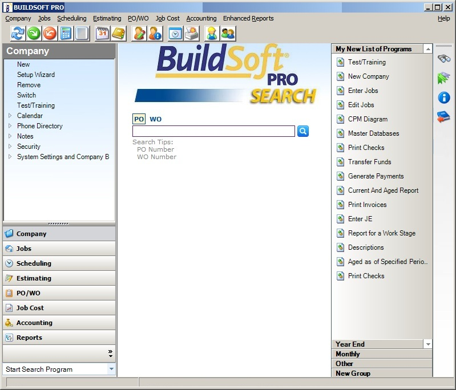Open the Company menu
The width and height of the screenshot is (456, 390).
18,18
